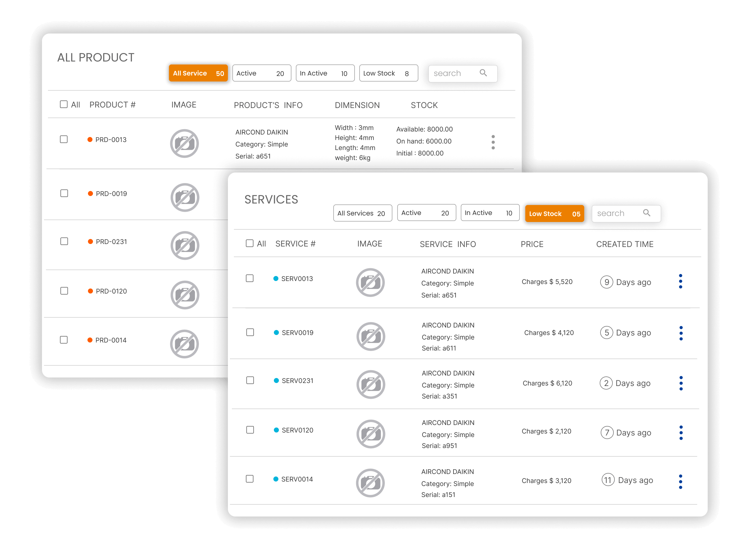Click the All Service 50 orange button
Image resolution: width=750 pixels, height=550 pixels.
tap(198, 73)
